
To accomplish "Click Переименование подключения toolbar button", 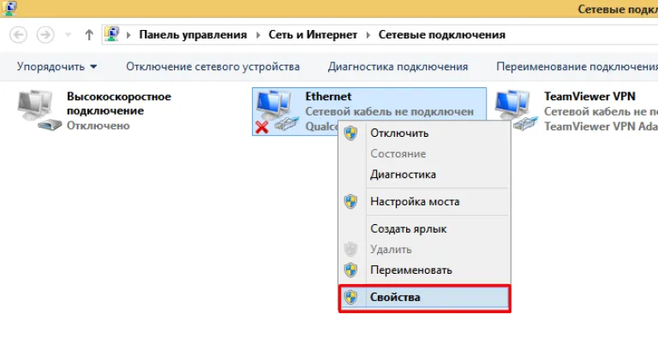I will (577, 67).
